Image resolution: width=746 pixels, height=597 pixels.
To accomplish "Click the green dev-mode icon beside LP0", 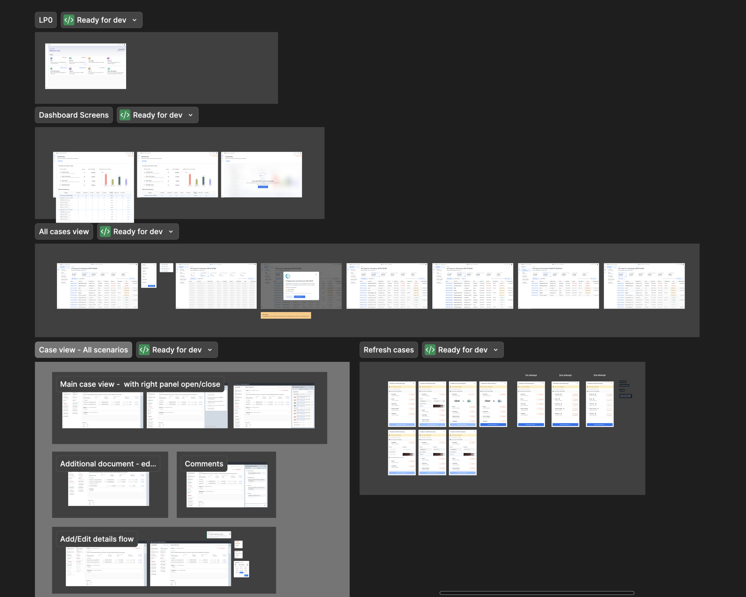I will point(69,20).
